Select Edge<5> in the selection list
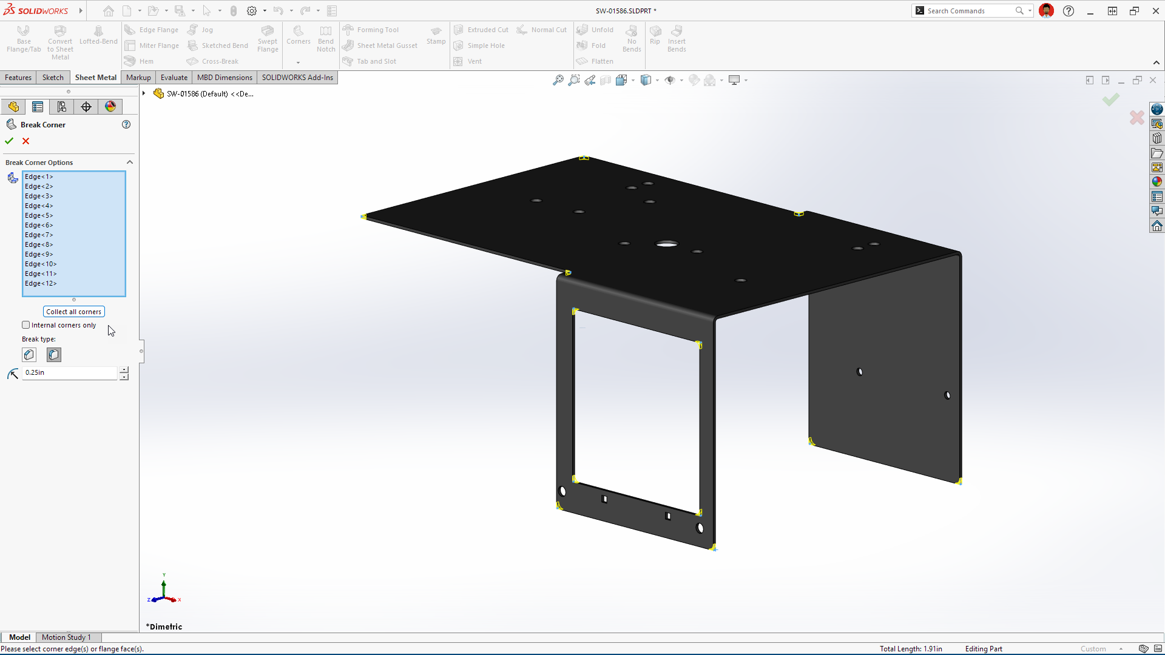1165x655 pixels. point(39,215)
